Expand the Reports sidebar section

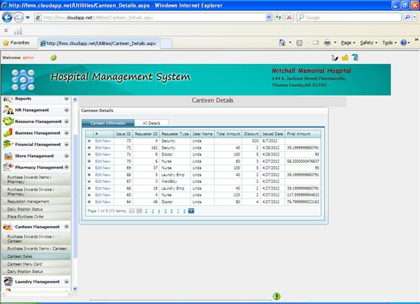(x=67, y=99)
